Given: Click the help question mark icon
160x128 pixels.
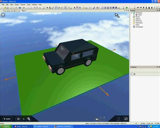Looking at the screenshot, I should pos(3,15).
